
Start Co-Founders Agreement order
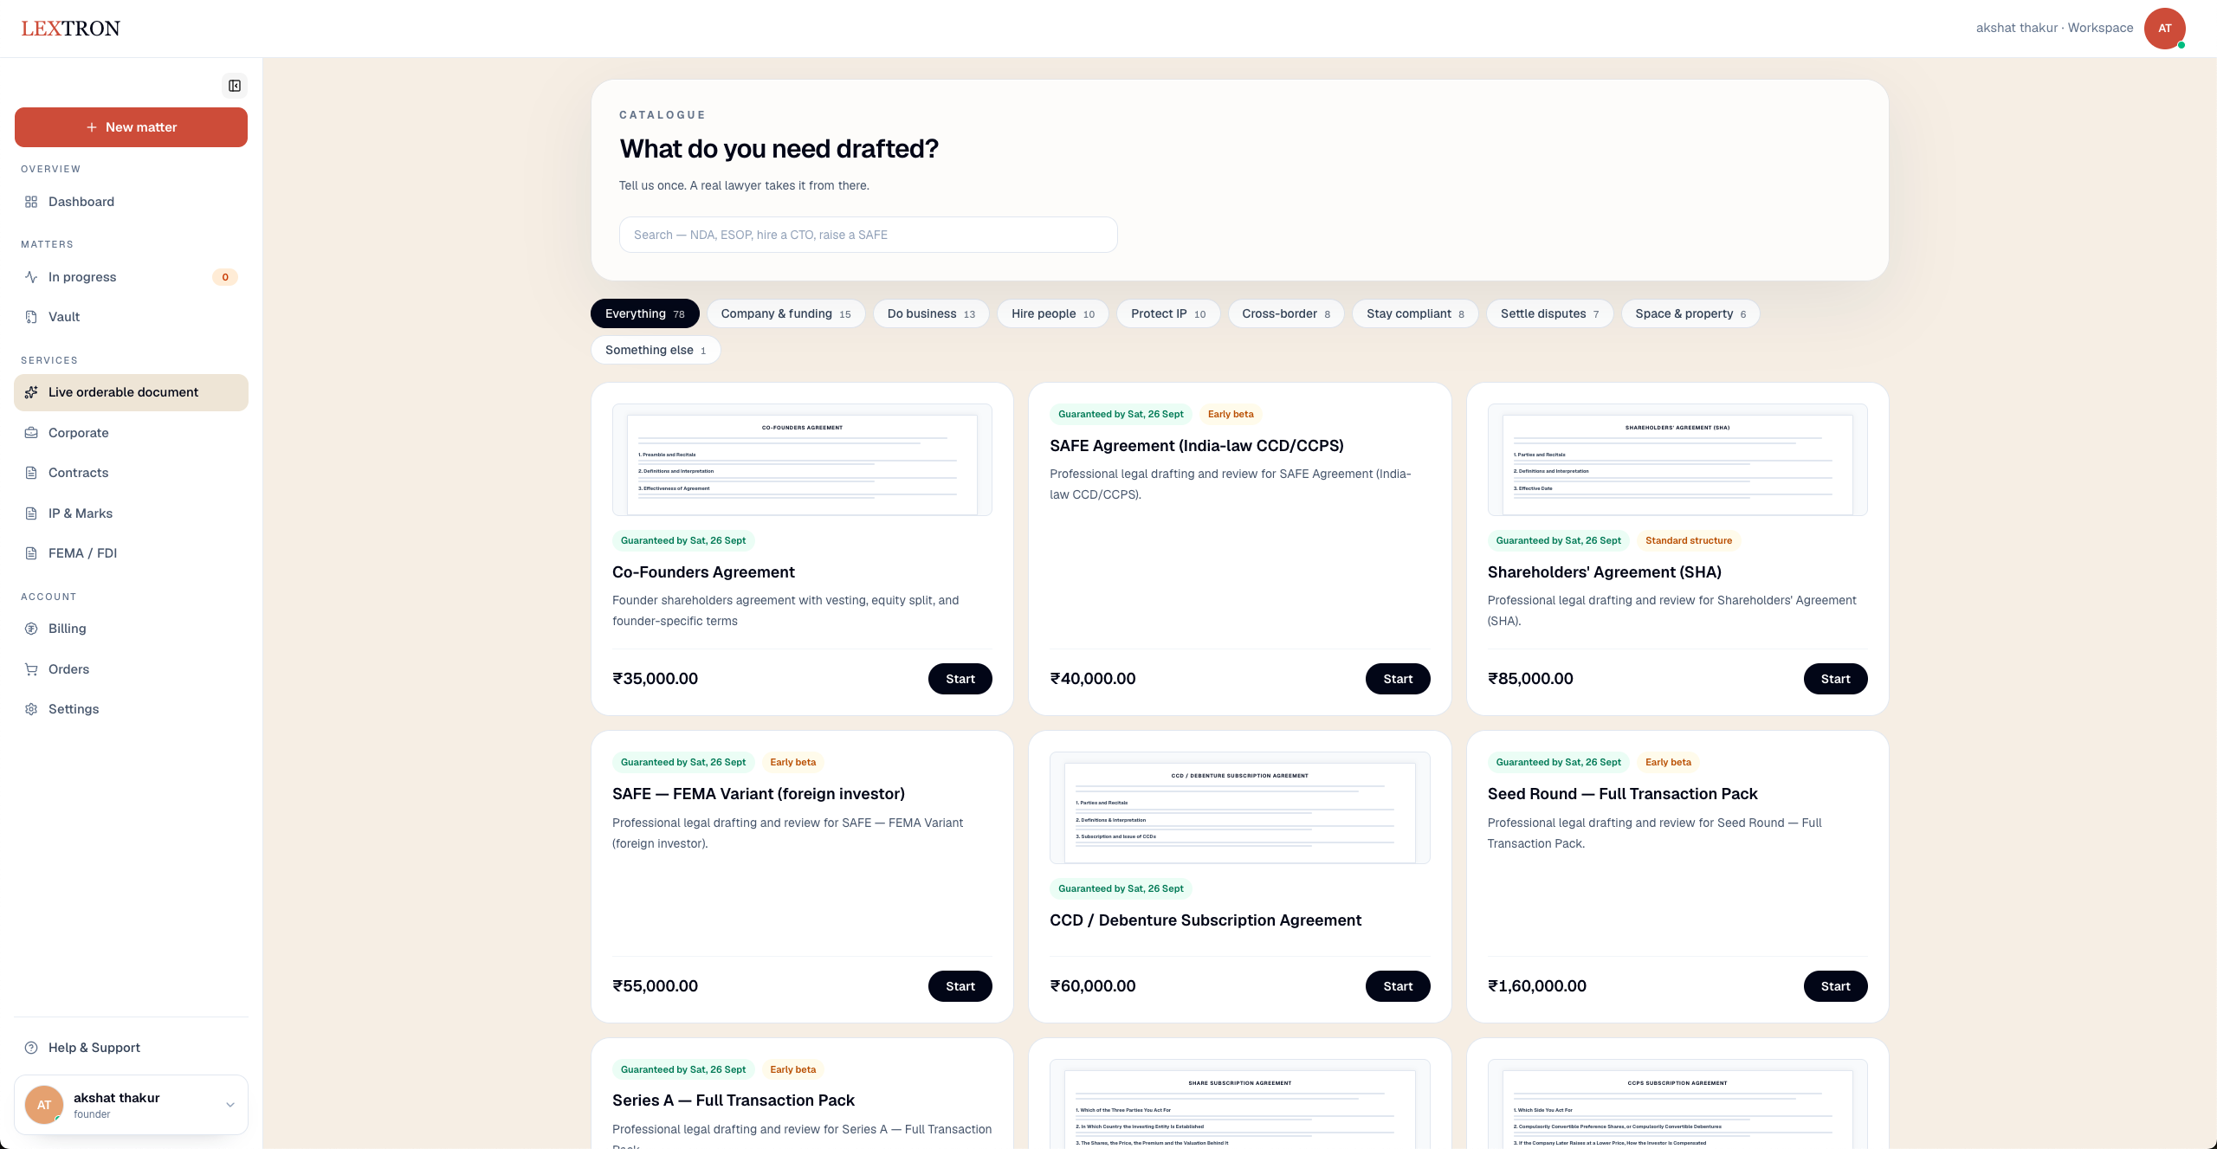point(960,679)
